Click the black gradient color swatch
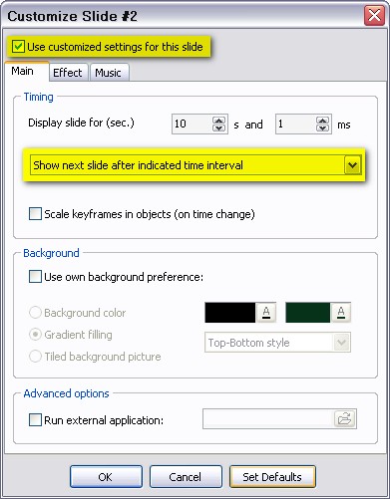 pyautogui.click(x=230, y=313)
